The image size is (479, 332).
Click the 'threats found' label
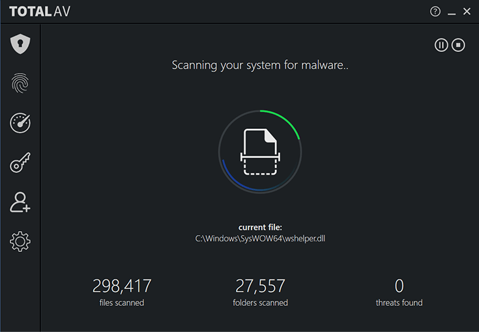[399, 303]
